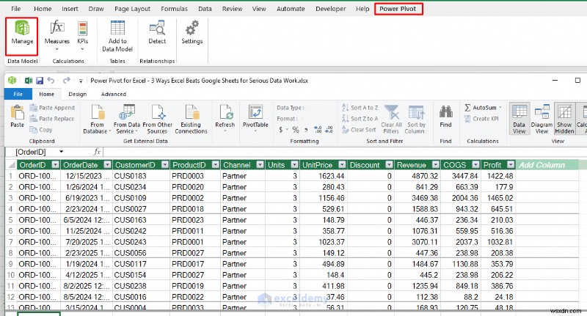Screen dimensions: 587x316
Task: Select row 5 header number
Action: tap(11, 220)
